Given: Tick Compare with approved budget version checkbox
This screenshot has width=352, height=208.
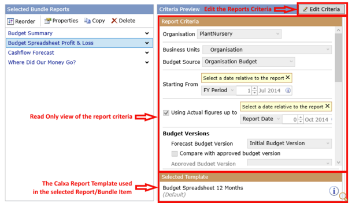Looking at the screenshot, I should 175,154.
